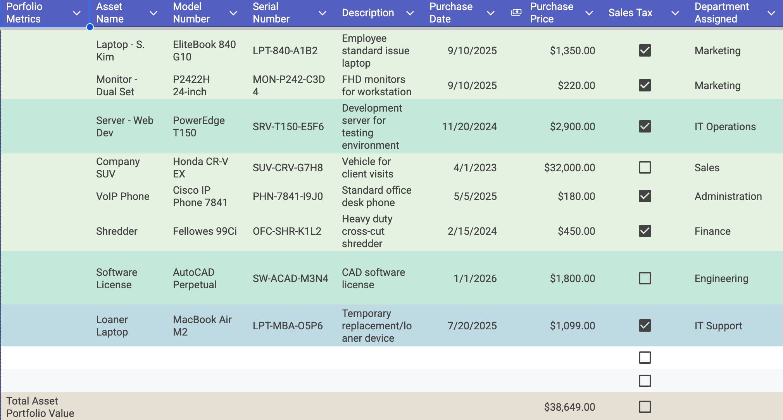Open the Purchase Date column dropdown
783x420 pixels.
491,13
